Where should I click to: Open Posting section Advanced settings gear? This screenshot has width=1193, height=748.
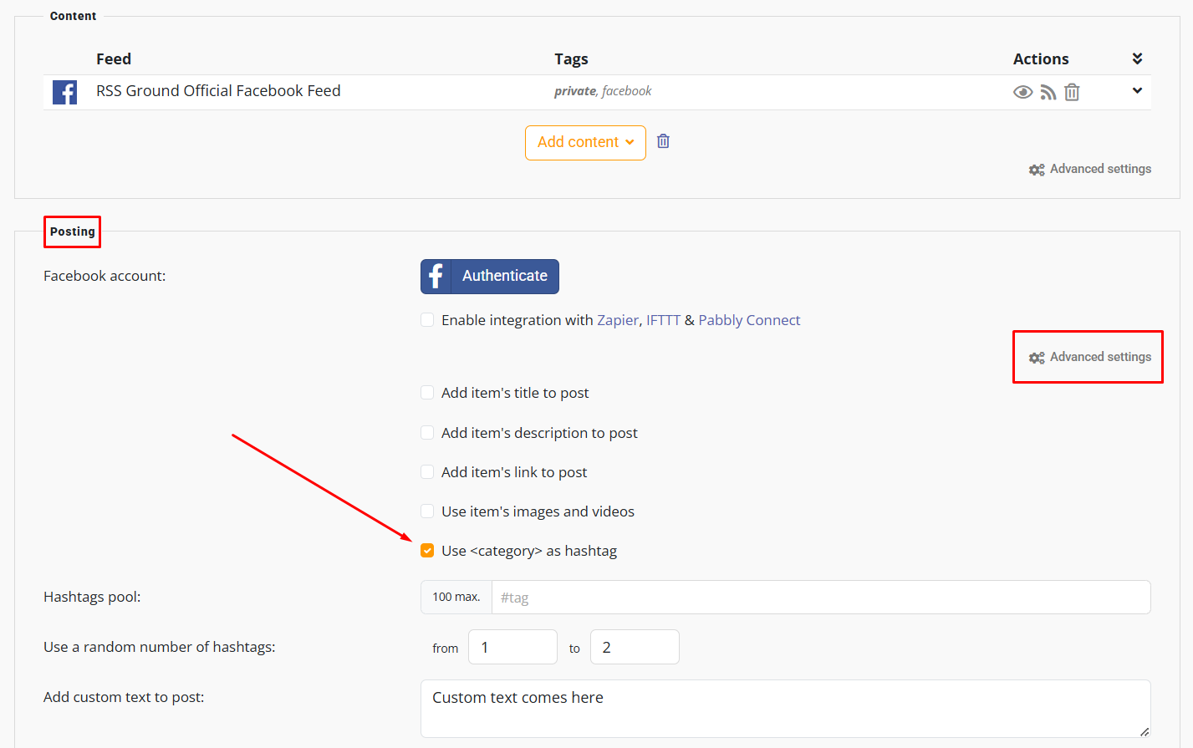[x=1037, y=358]
